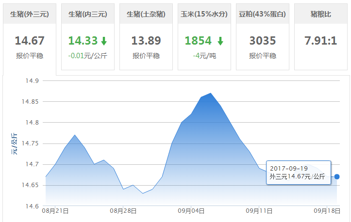Click the -4元/吨 change text
The height and width of the screenshot is (222, 351).
tap(204, 56)
